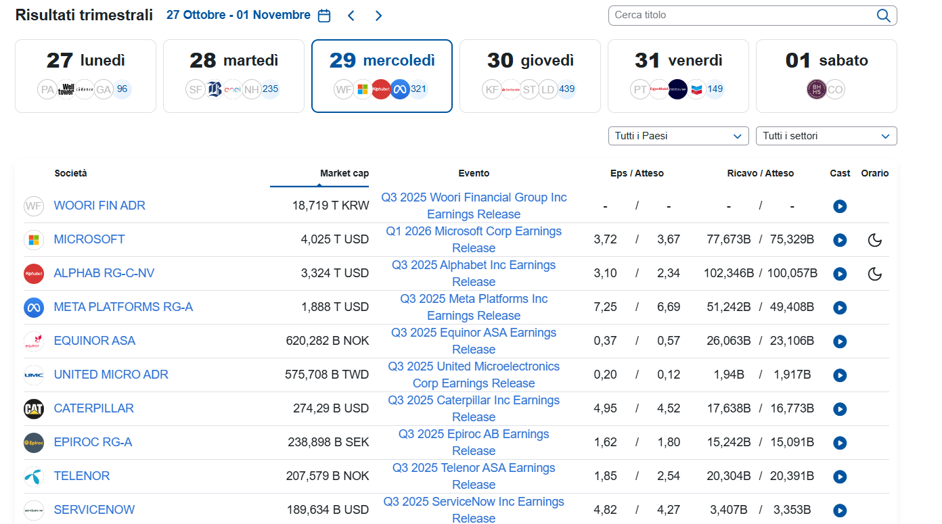Play the Microsoft earnings cast
Screen dimensions: 942x524
pos(840,240)
